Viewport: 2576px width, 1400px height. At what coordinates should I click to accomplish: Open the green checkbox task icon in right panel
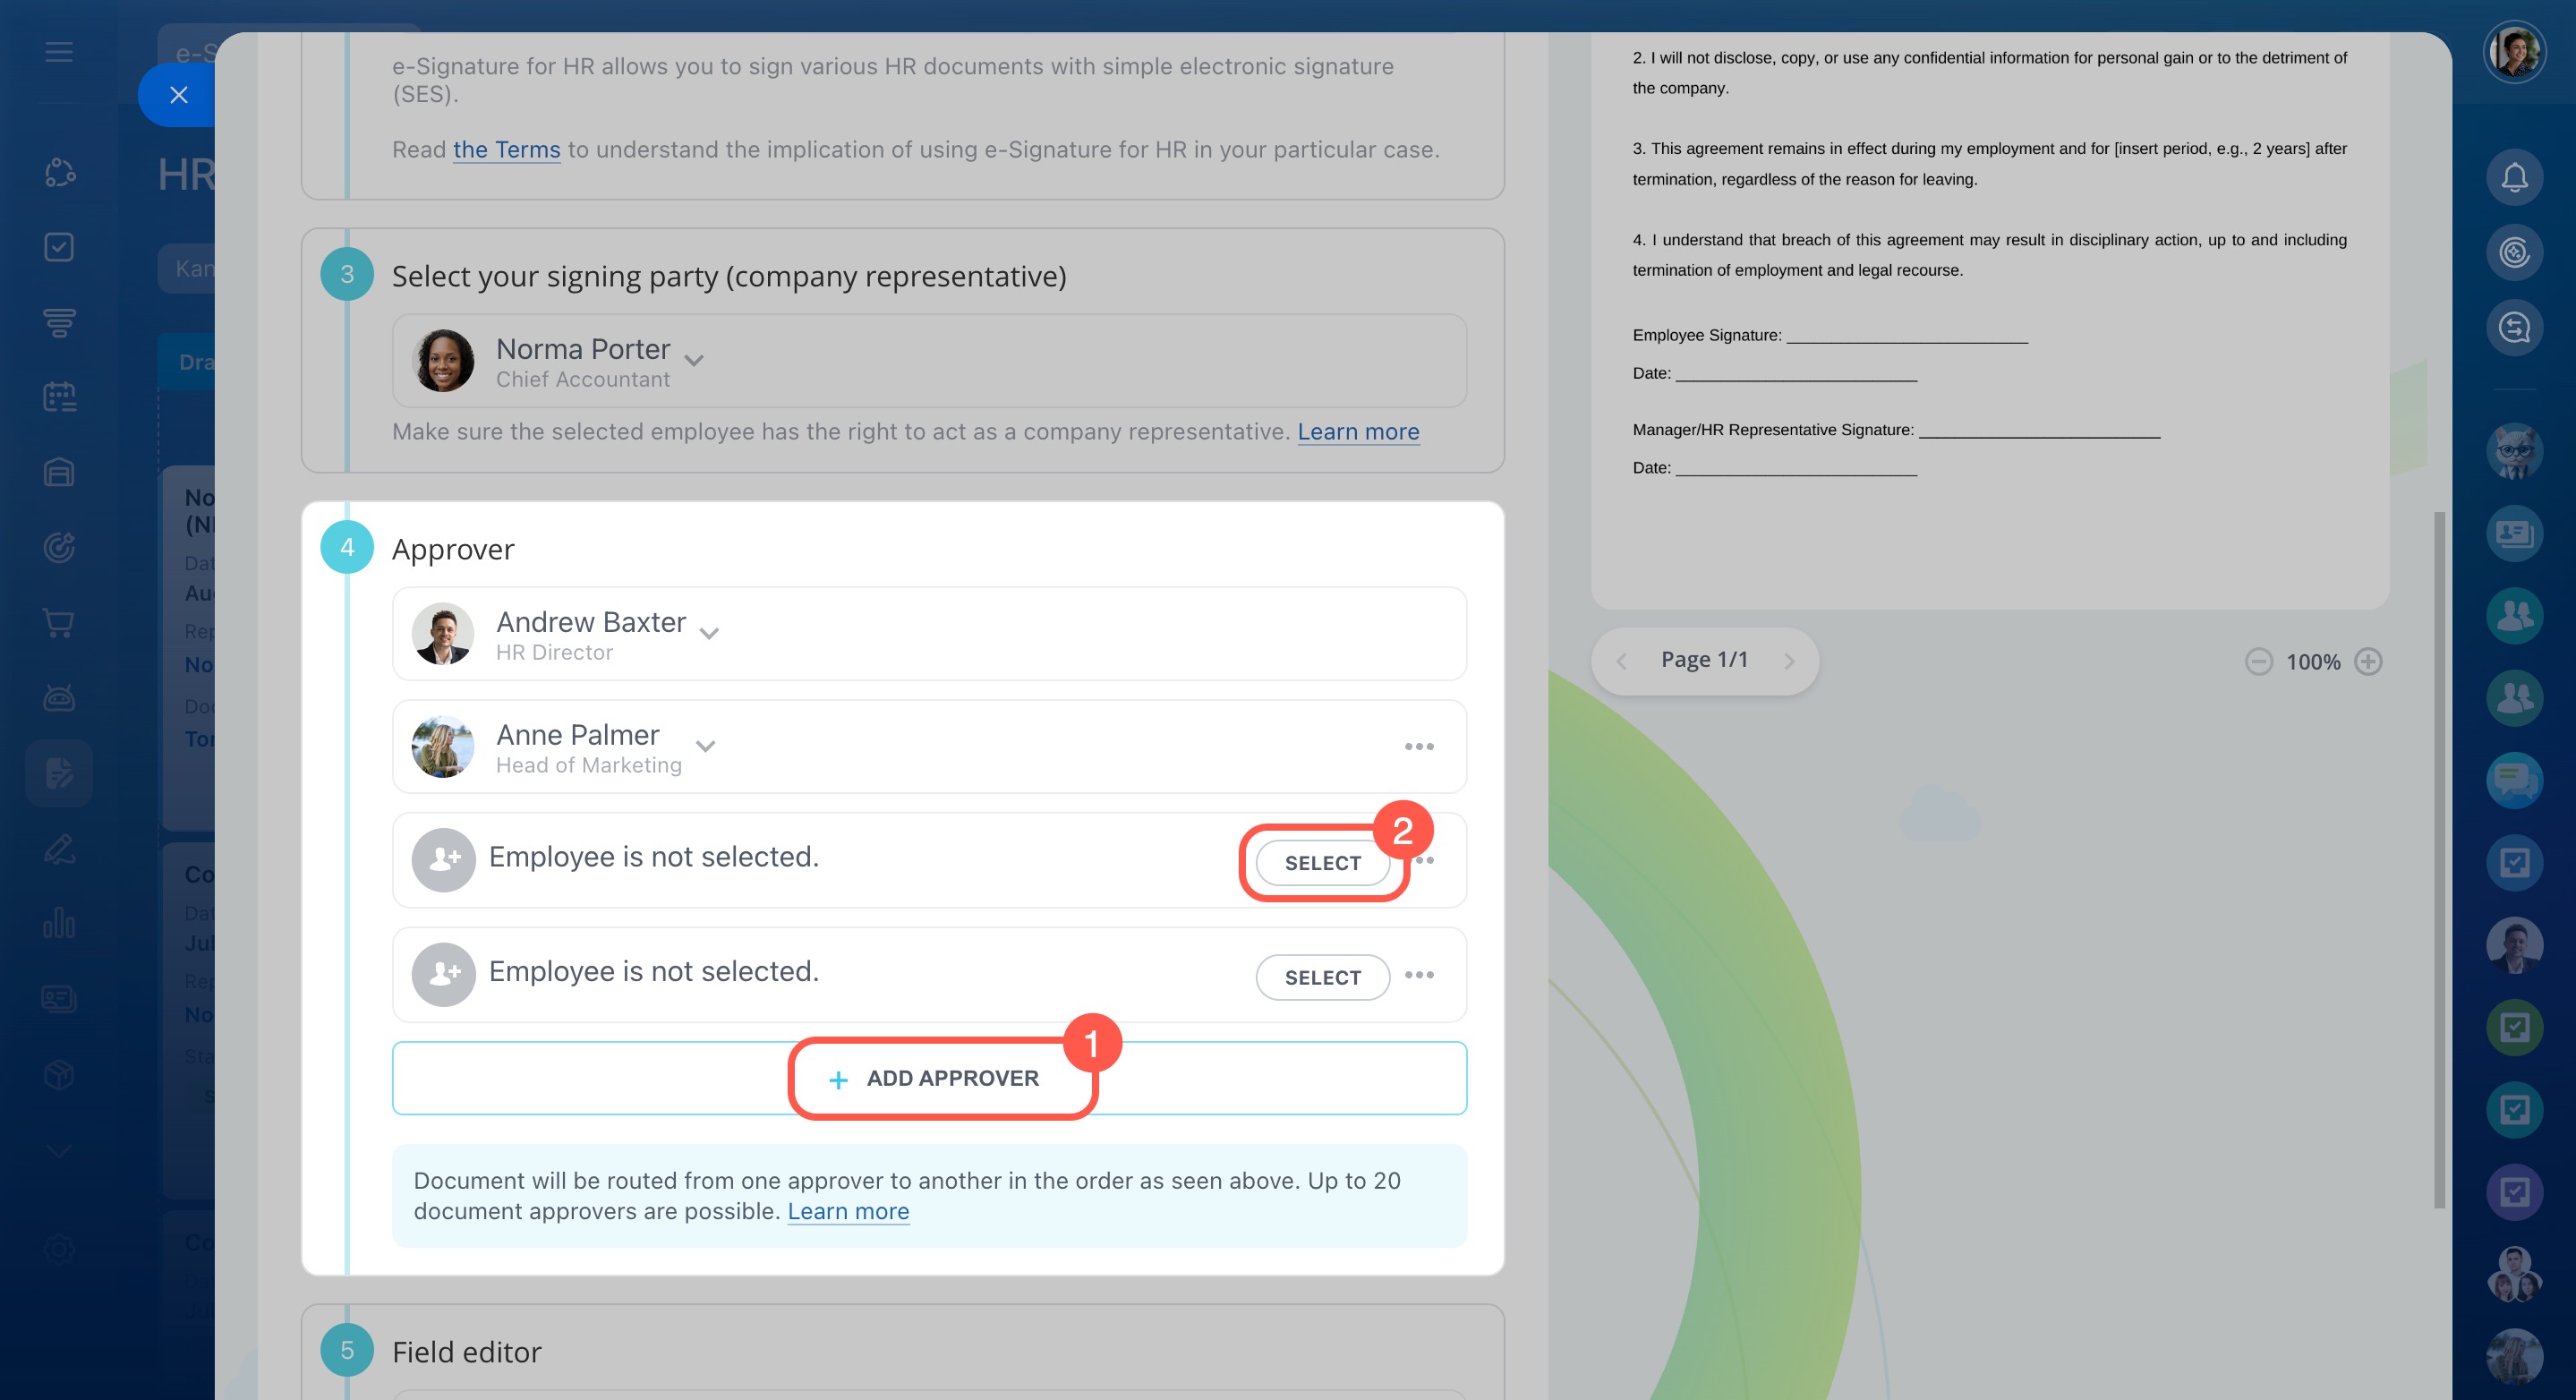(x=2514, y=1027)
